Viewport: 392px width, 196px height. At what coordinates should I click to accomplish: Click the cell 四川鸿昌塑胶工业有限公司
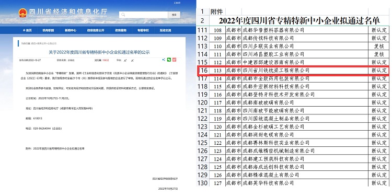(x=305, y=54)
